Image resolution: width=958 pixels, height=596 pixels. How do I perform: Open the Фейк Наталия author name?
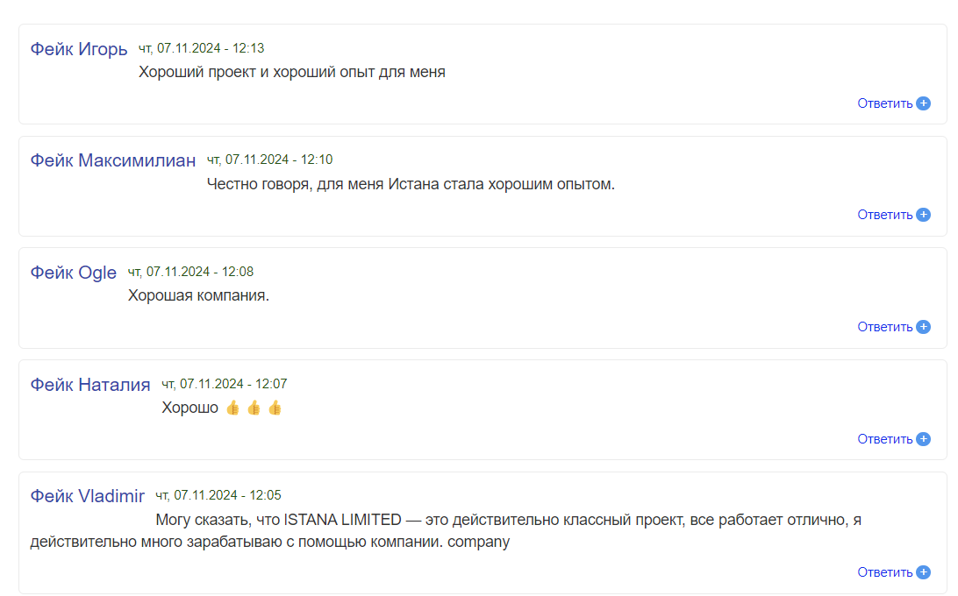click(x=90, y=385)
